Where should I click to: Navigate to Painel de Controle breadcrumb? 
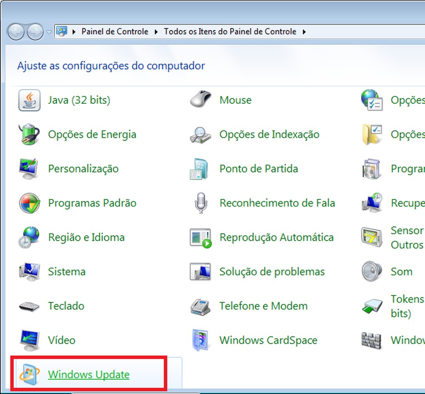114,32
